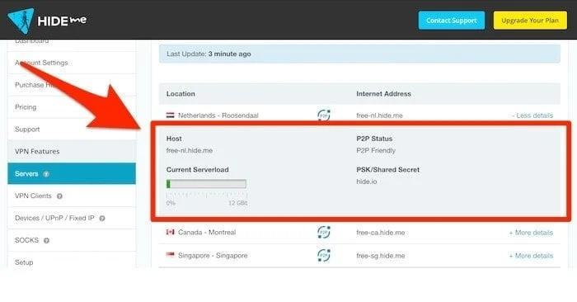Click the Internet Address column header
Viewport: 577px width, 302px height.
pyautogui.click(x=383, y=94)
